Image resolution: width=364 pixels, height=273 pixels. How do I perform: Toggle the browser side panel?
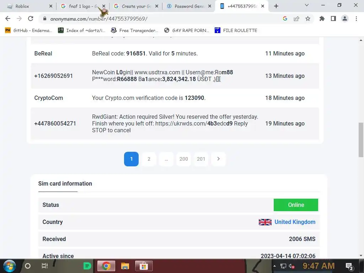(333, 18)
